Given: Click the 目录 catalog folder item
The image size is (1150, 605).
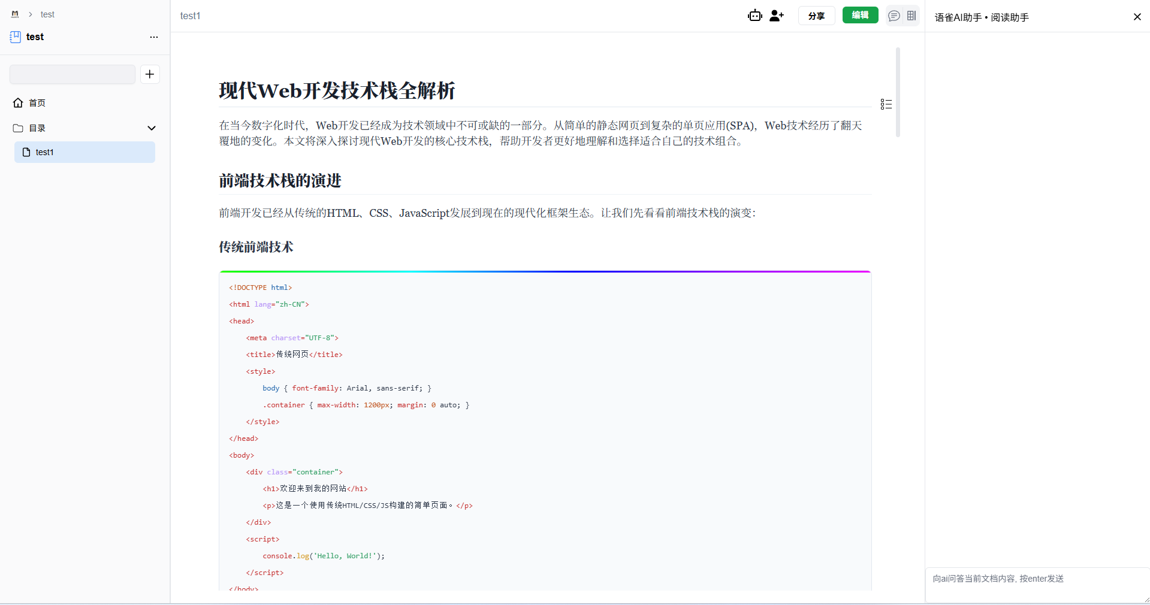Looking at the screenshot, I should tap(37, 128).
